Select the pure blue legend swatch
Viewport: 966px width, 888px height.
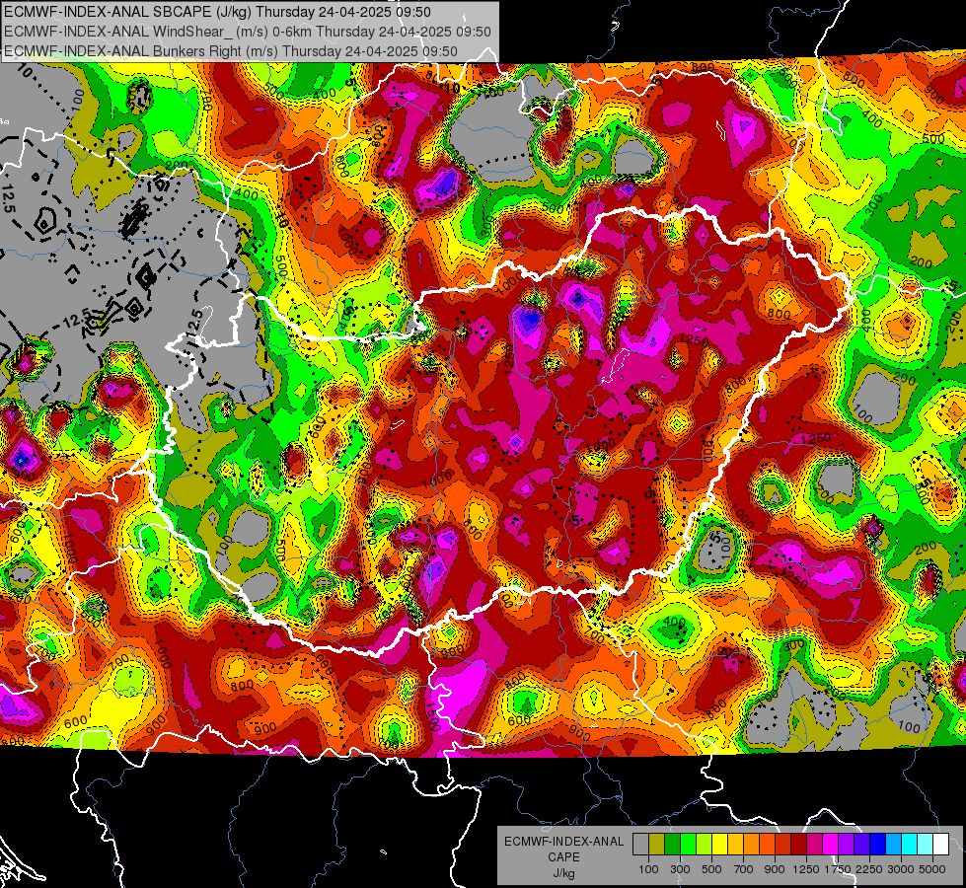point(878,844)
